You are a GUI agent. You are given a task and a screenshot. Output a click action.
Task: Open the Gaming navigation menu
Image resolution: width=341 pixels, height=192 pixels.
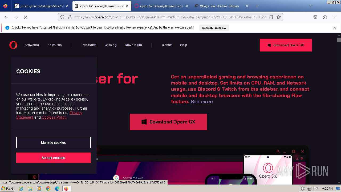[111, 45]
